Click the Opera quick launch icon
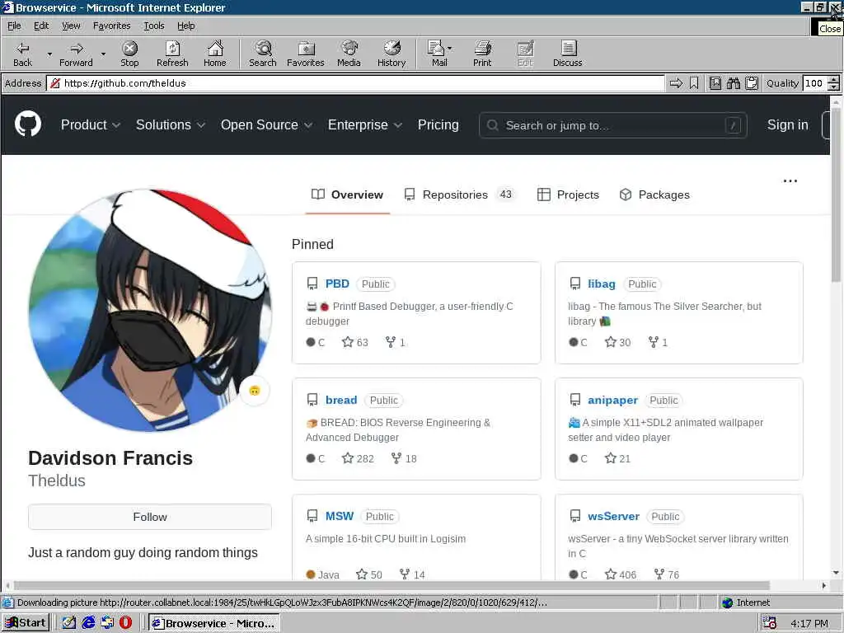Screen dimensions: 844x633 click(125, 623)
